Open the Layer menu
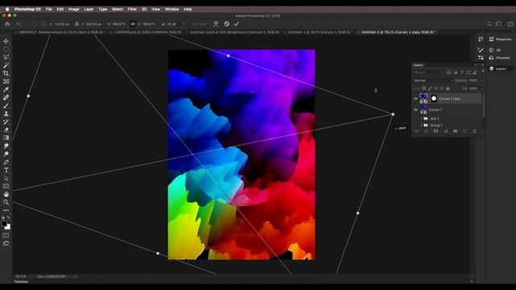516x290 pixels. 89,9
